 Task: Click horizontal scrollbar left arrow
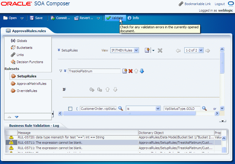pos(60,113)
